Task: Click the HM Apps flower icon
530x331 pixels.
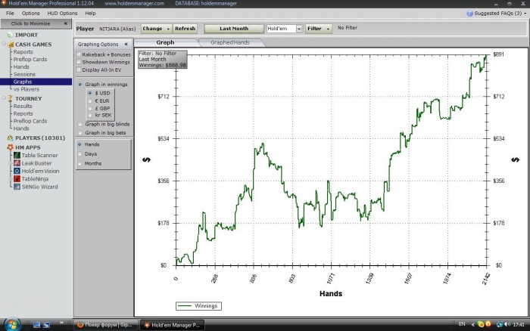Action: 10,147
